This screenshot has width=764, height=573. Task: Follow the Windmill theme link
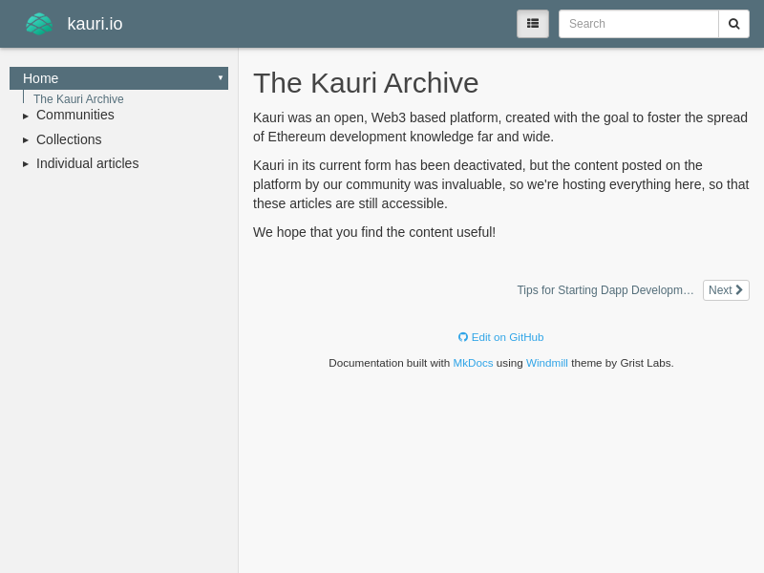click(x=546, y=363)
